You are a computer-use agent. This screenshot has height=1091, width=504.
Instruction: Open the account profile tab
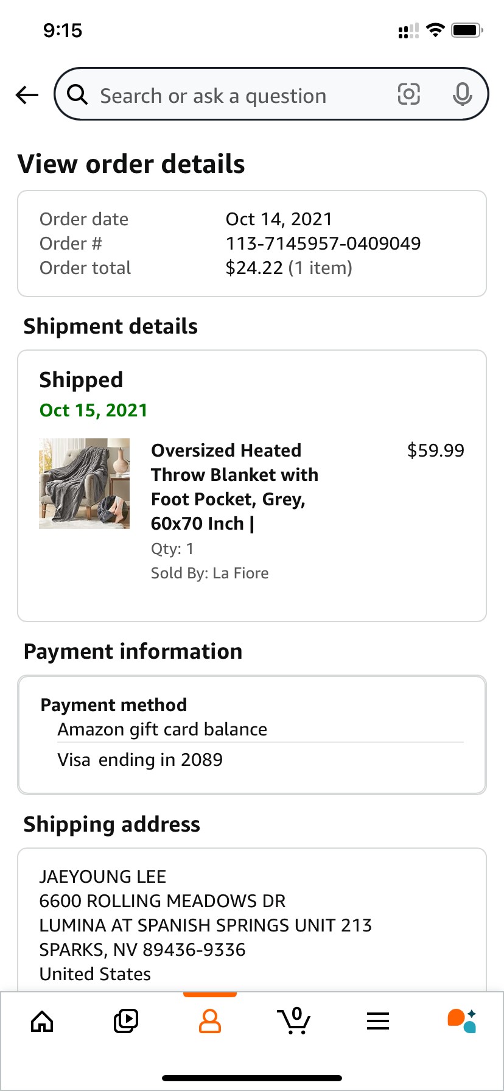(210, 1021)
